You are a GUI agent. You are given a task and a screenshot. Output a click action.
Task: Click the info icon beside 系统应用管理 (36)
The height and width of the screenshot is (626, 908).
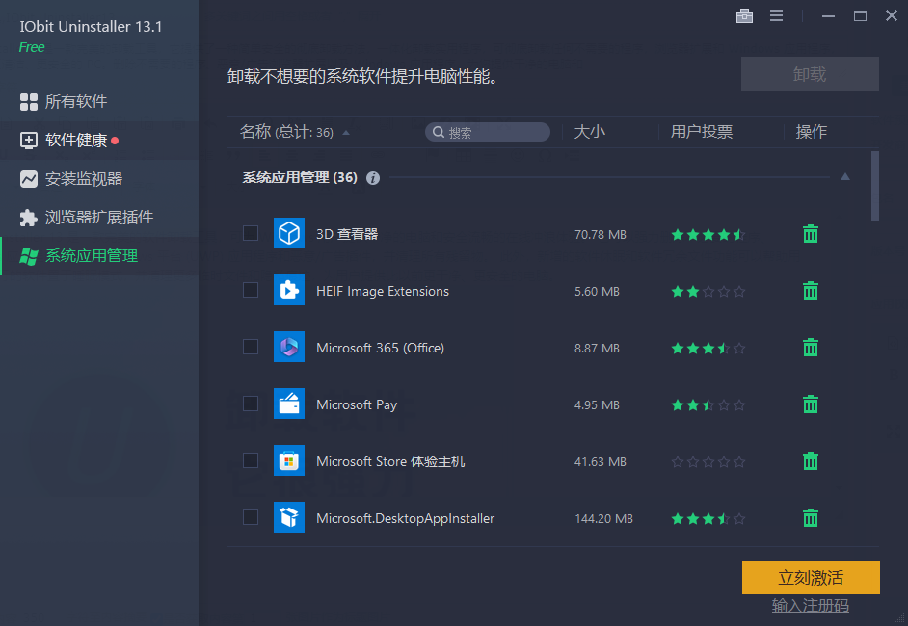pos(373,178)
